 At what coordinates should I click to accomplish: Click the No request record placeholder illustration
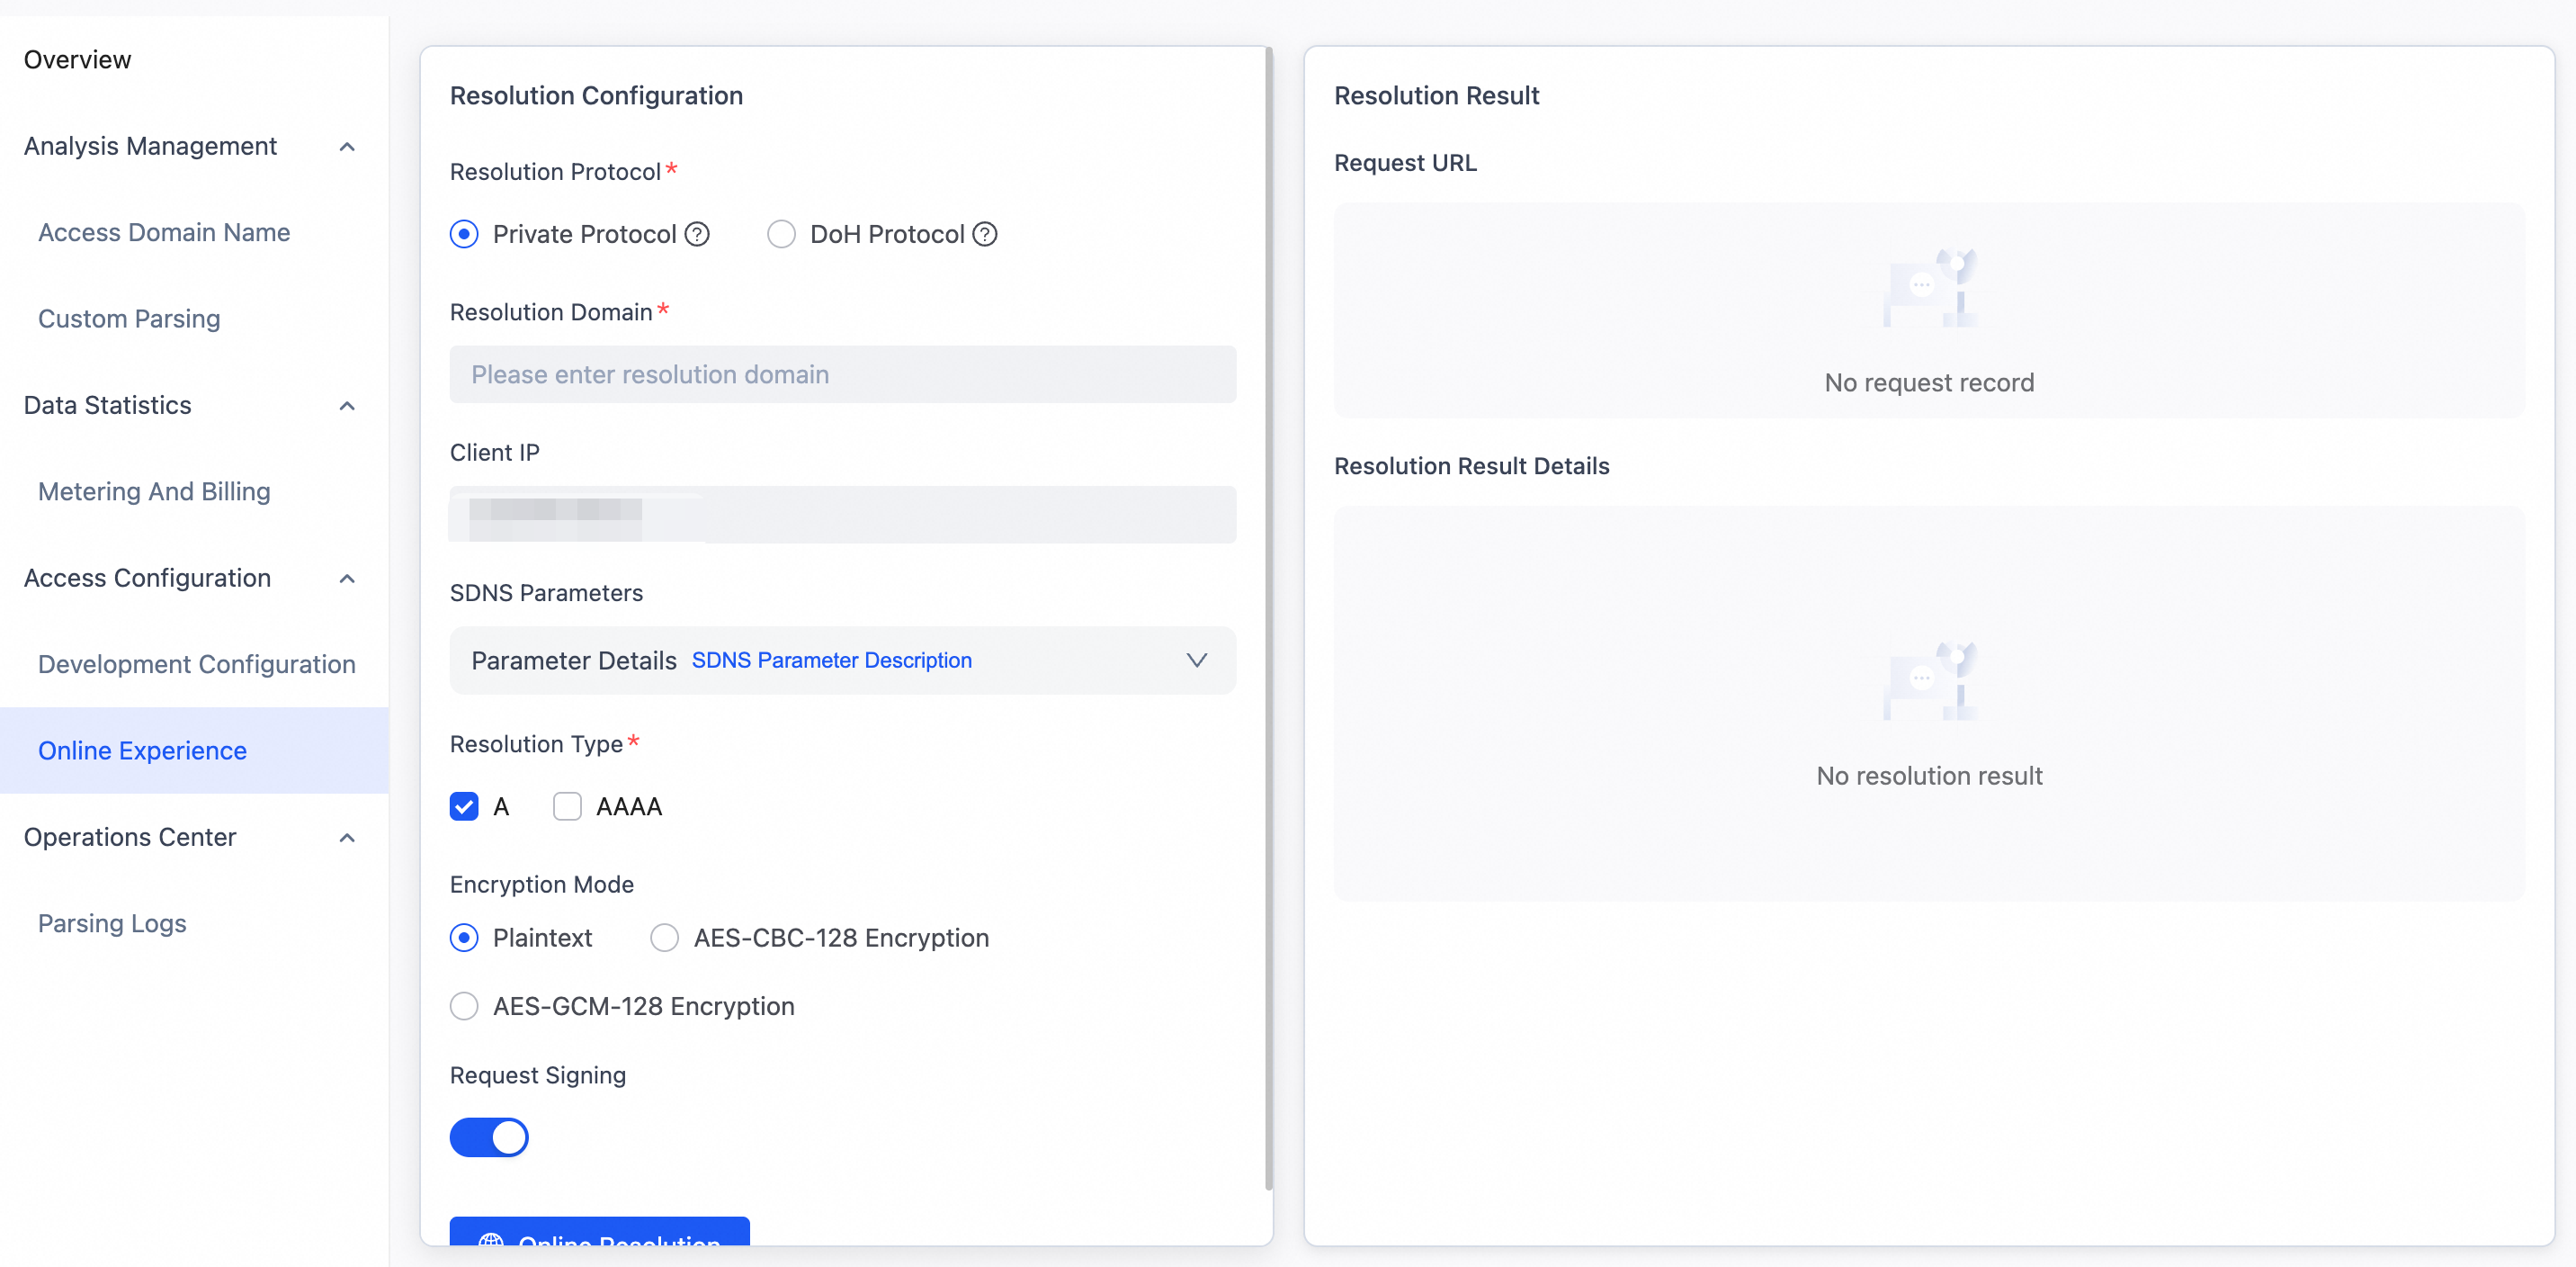(x=1929, y=288)
